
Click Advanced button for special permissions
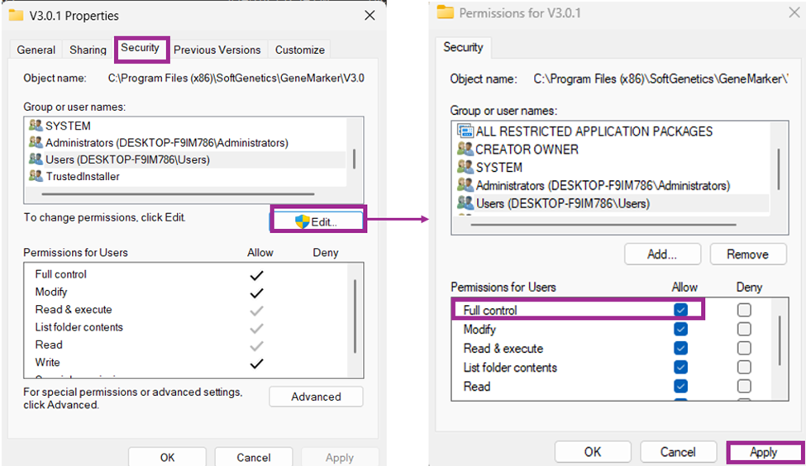point(316,397)
